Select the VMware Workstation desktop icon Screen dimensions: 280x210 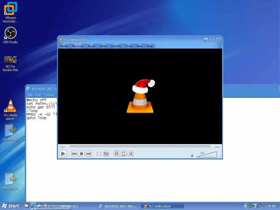[10, 13]
